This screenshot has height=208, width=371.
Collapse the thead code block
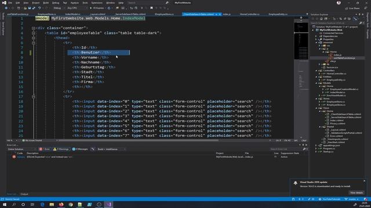click(x=34, y=38)
